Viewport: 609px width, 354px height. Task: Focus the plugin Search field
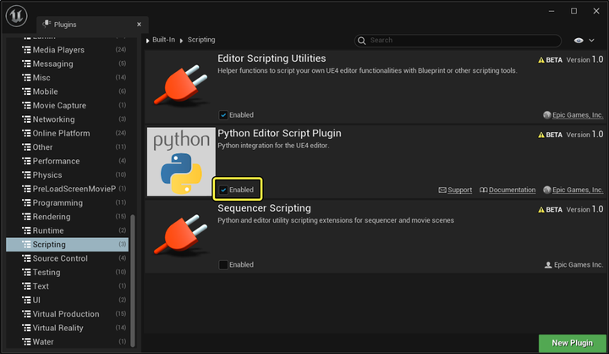(x=458, y=41)
